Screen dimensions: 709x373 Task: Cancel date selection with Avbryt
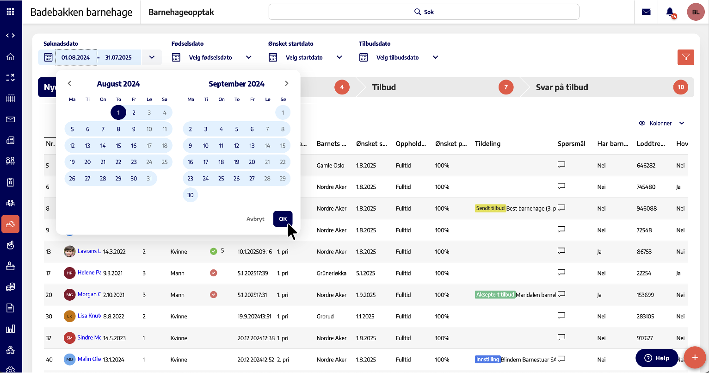255,219
